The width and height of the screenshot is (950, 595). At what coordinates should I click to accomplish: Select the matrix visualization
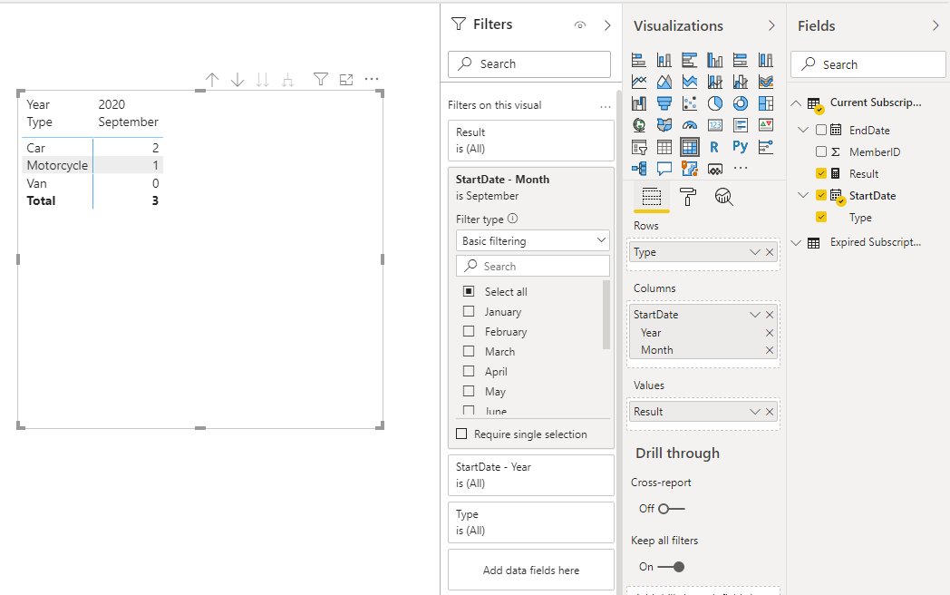tap(690, 147)
